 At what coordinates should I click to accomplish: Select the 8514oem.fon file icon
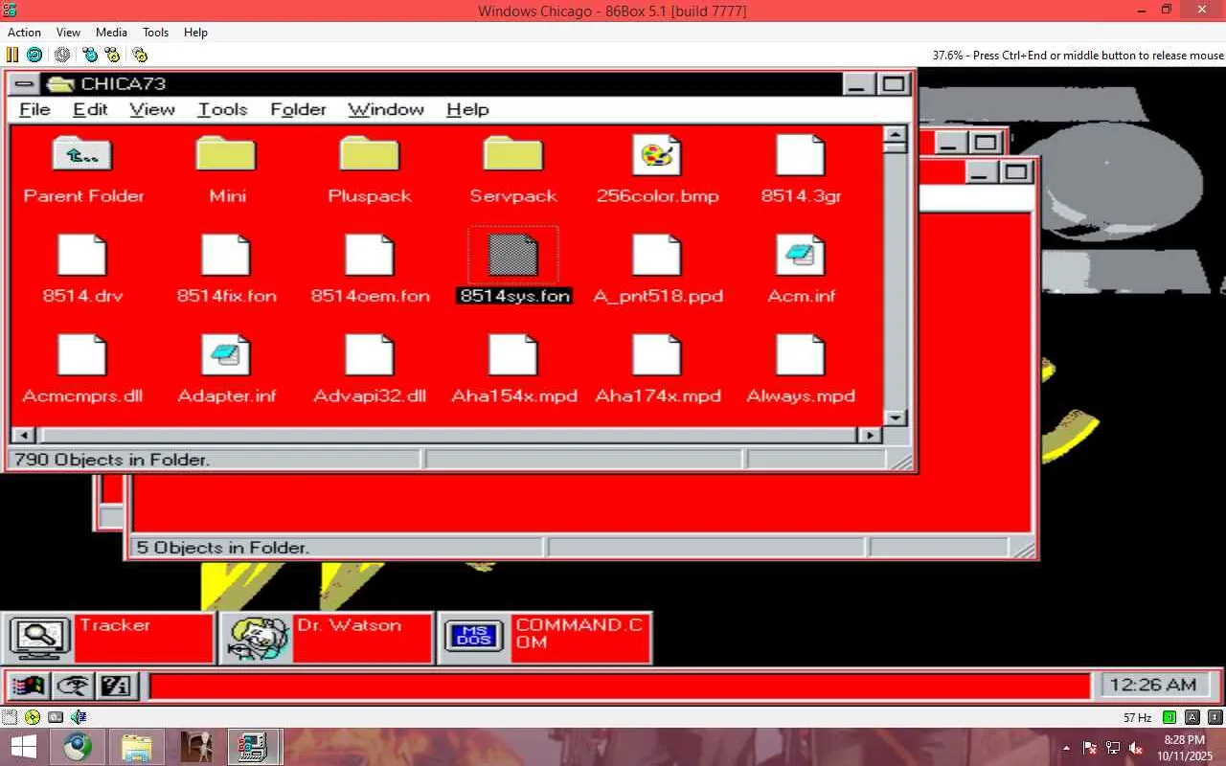pos(370,255)
